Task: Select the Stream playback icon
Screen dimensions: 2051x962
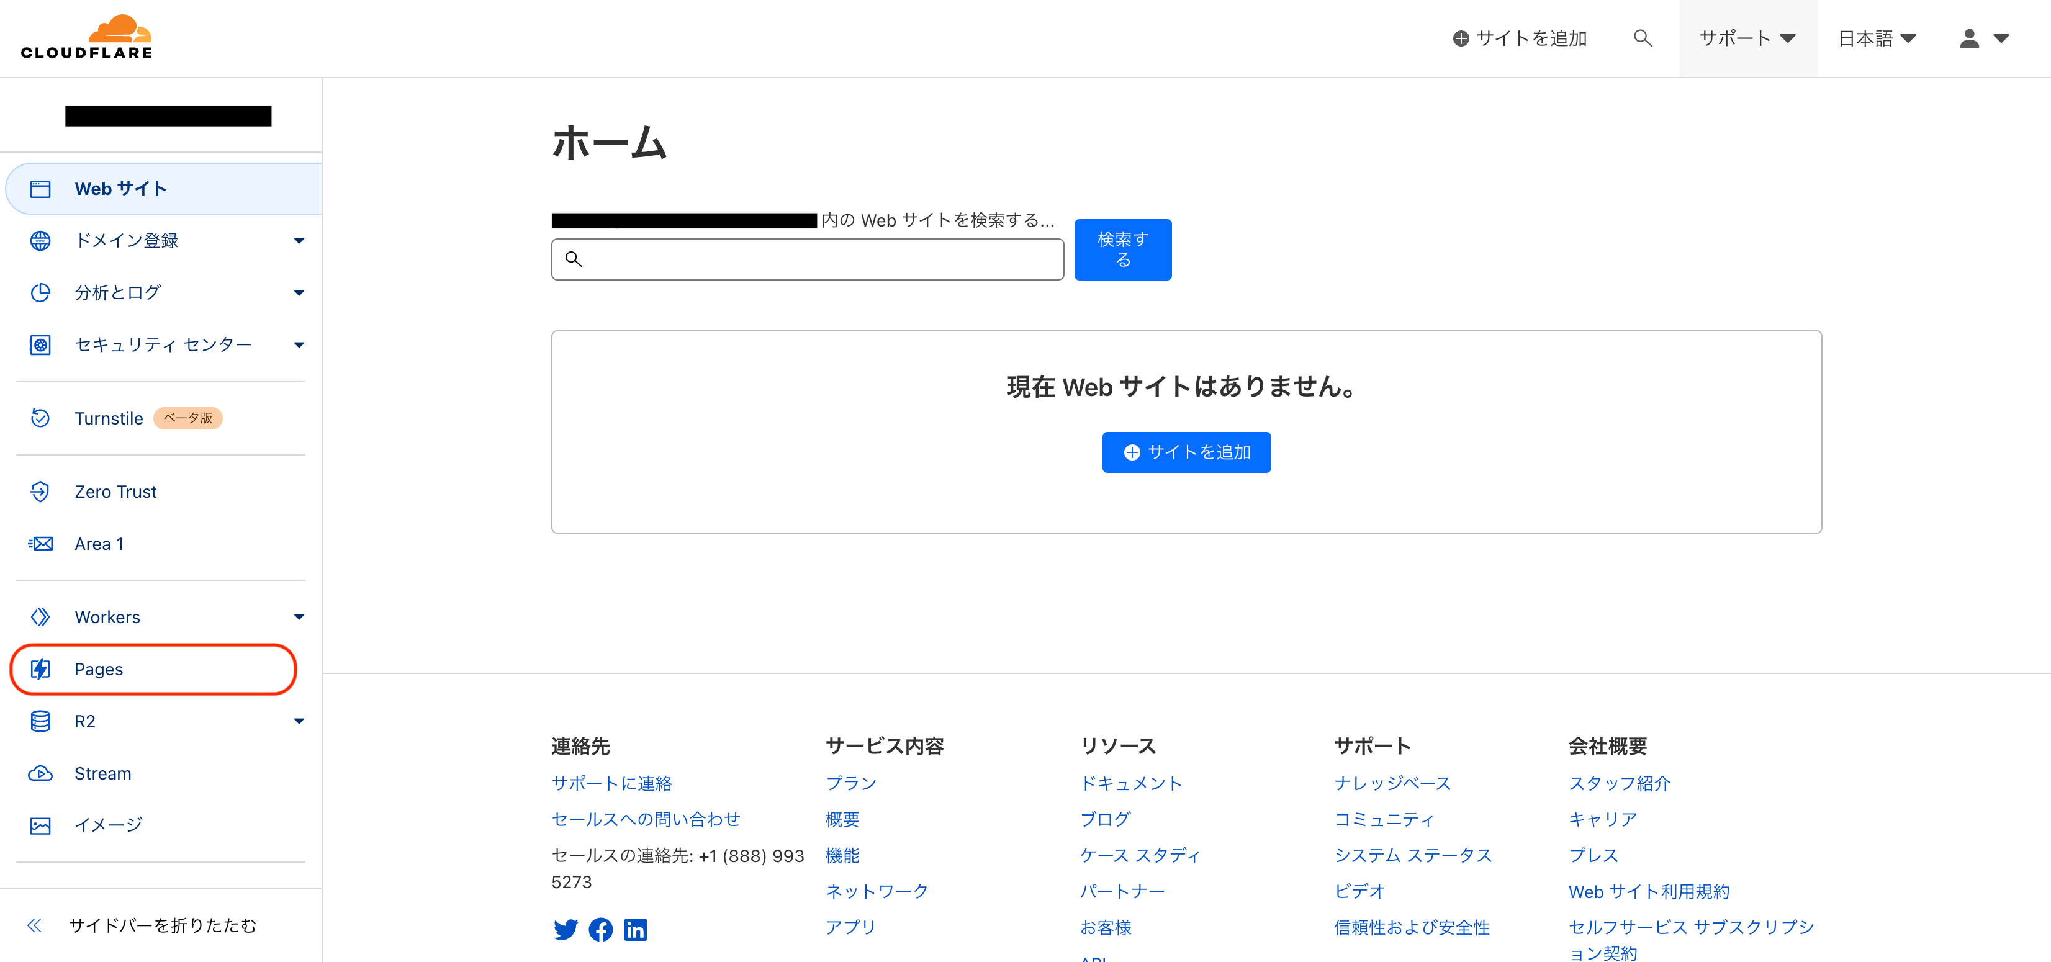Action: [x=40, y=773]
